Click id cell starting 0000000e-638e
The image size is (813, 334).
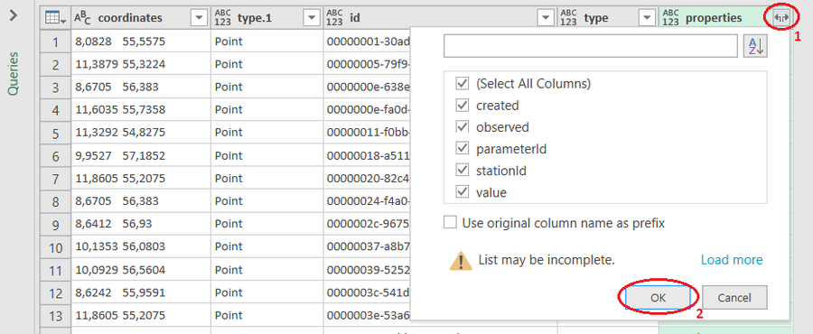coord(367,87)
